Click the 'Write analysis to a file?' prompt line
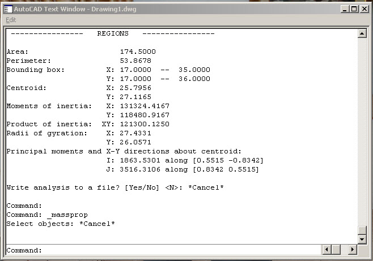This screenshot has height=261, width=373. 115,187
